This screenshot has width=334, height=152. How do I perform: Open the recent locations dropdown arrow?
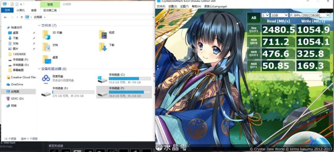pos(17,17)
